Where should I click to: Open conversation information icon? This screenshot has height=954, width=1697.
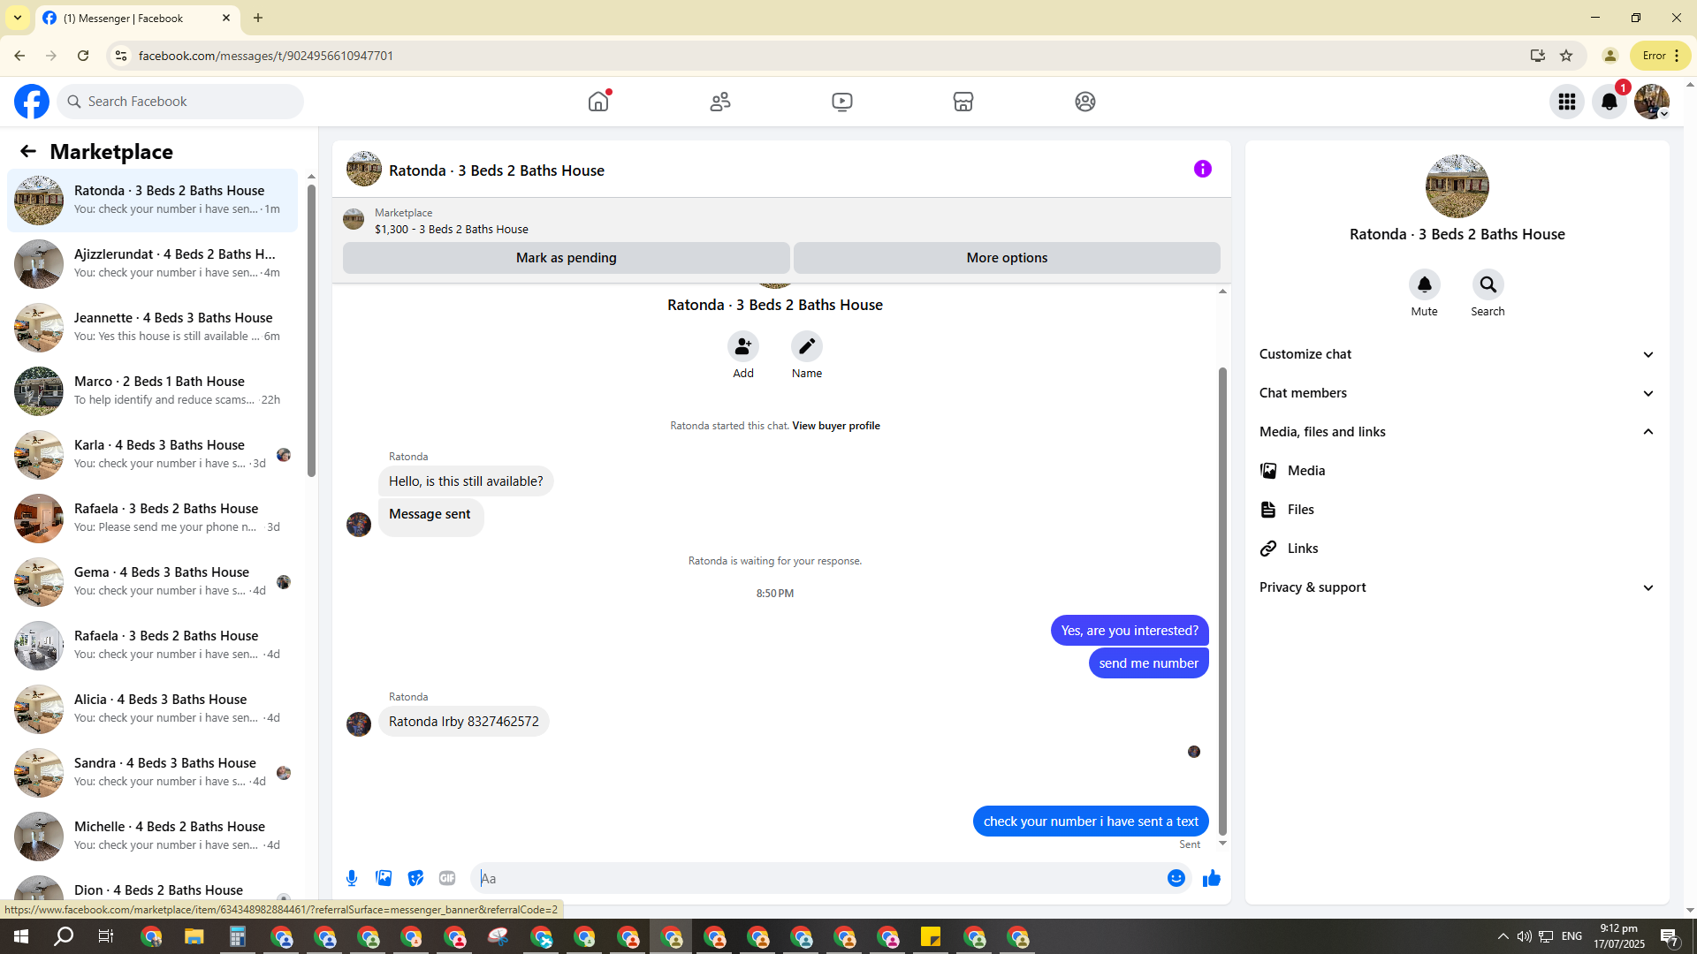click(x=1203, y=169)
